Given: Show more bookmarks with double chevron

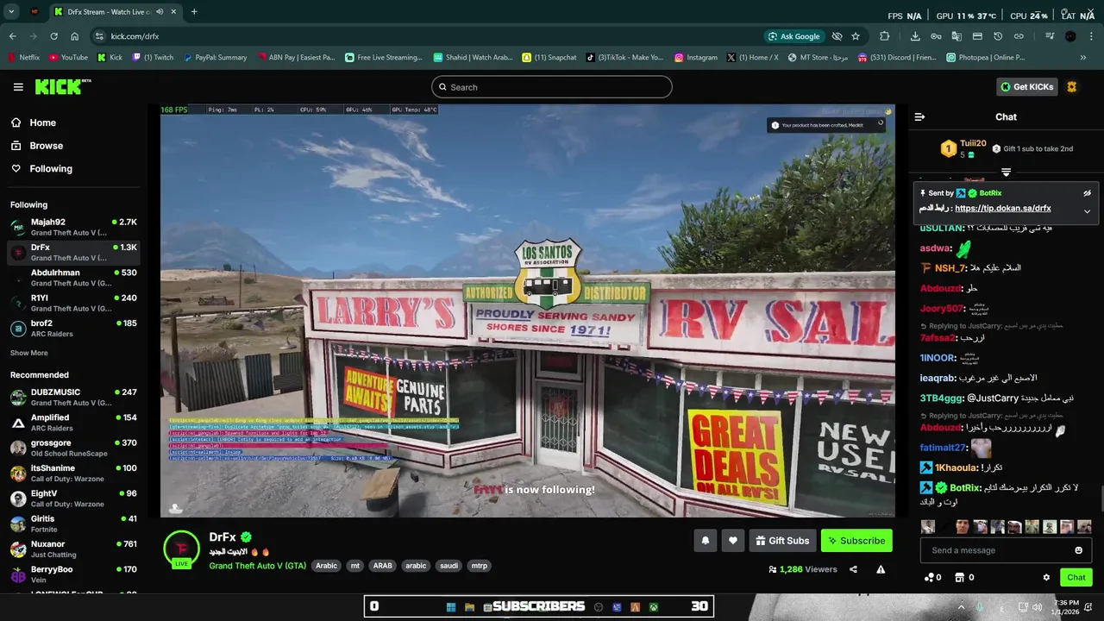Looking at the screenshot, I should point(1083,58).
